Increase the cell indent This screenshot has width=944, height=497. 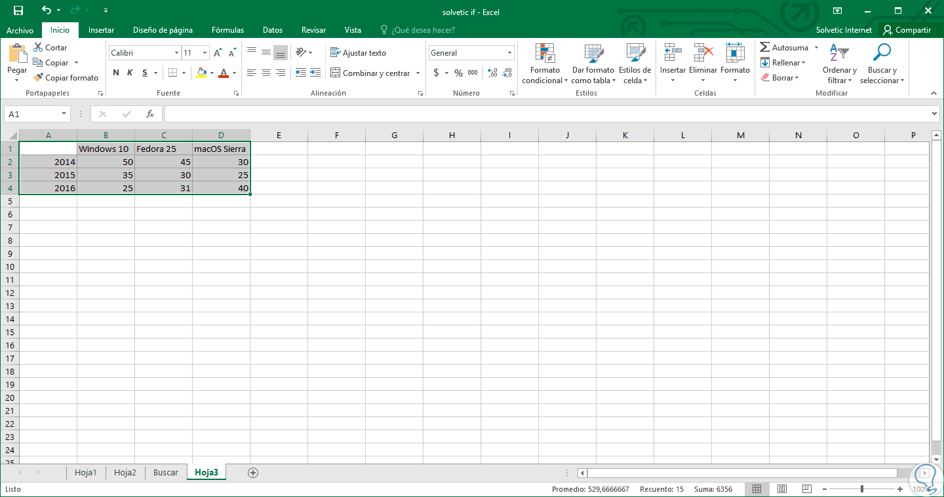[315, 73]
